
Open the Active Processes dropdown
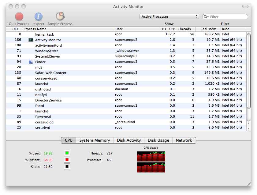169,16
